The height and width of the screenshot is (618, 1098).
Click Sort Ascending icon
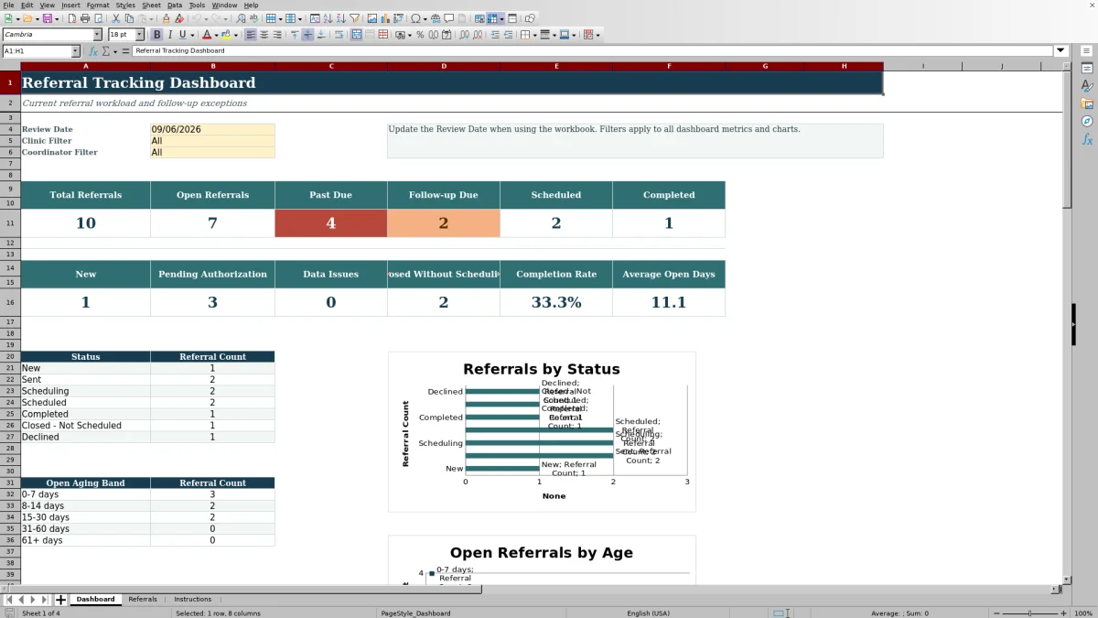click(x=328, y=18)
